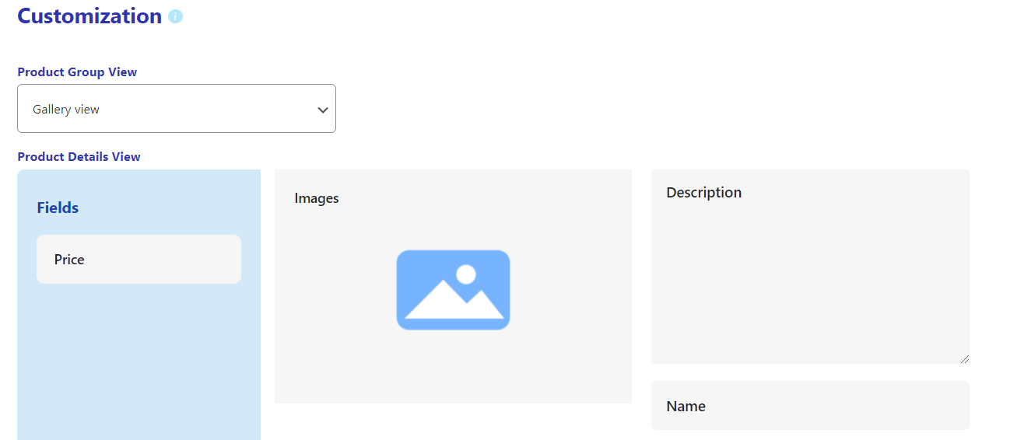Click the Product Group View label
The width and height of the screenshot is (1010, 440).
77,72
